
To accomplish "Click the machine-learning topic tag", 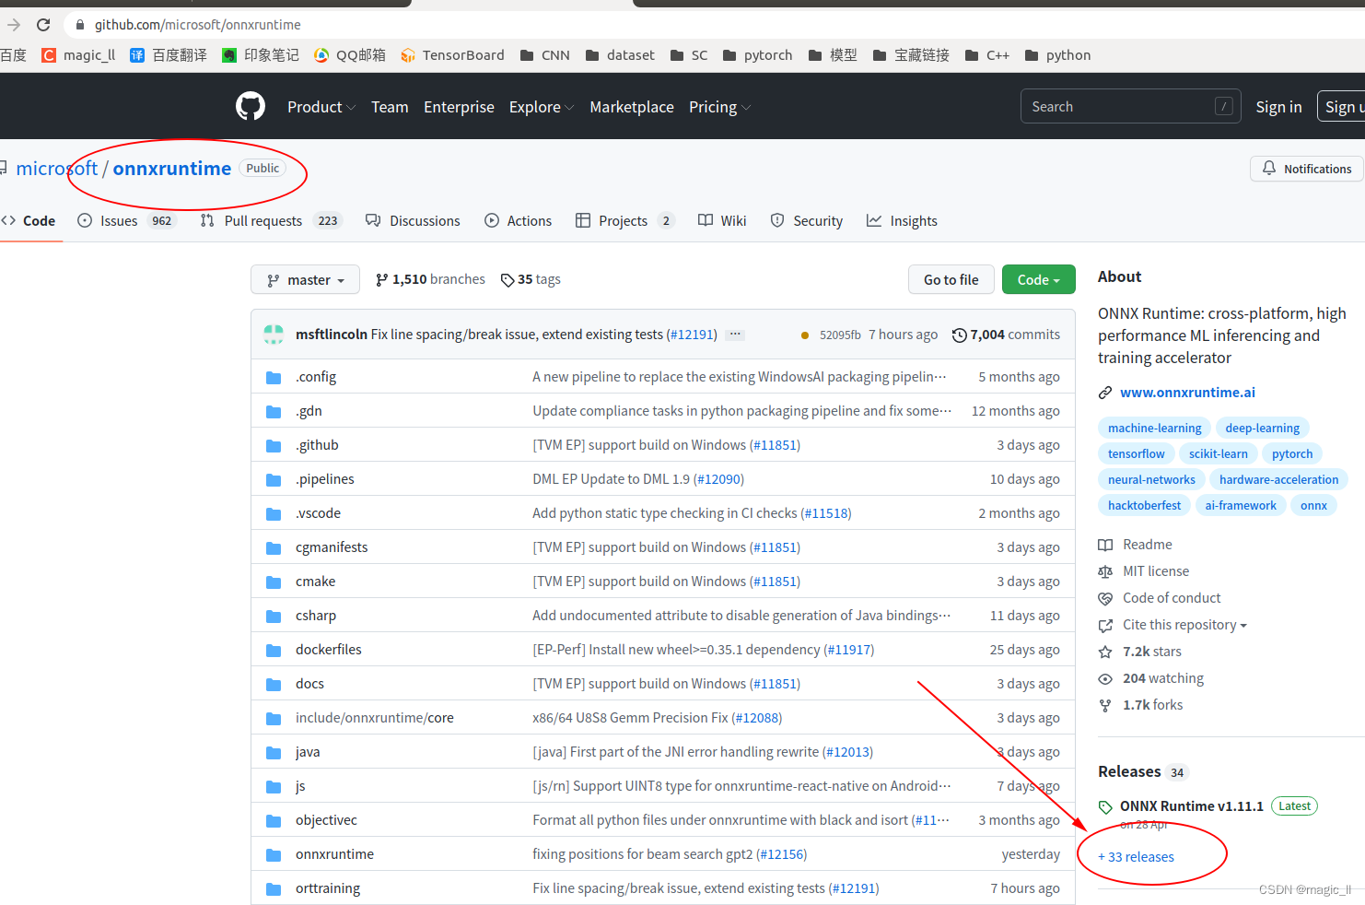I will click(x=1155, y=429).
